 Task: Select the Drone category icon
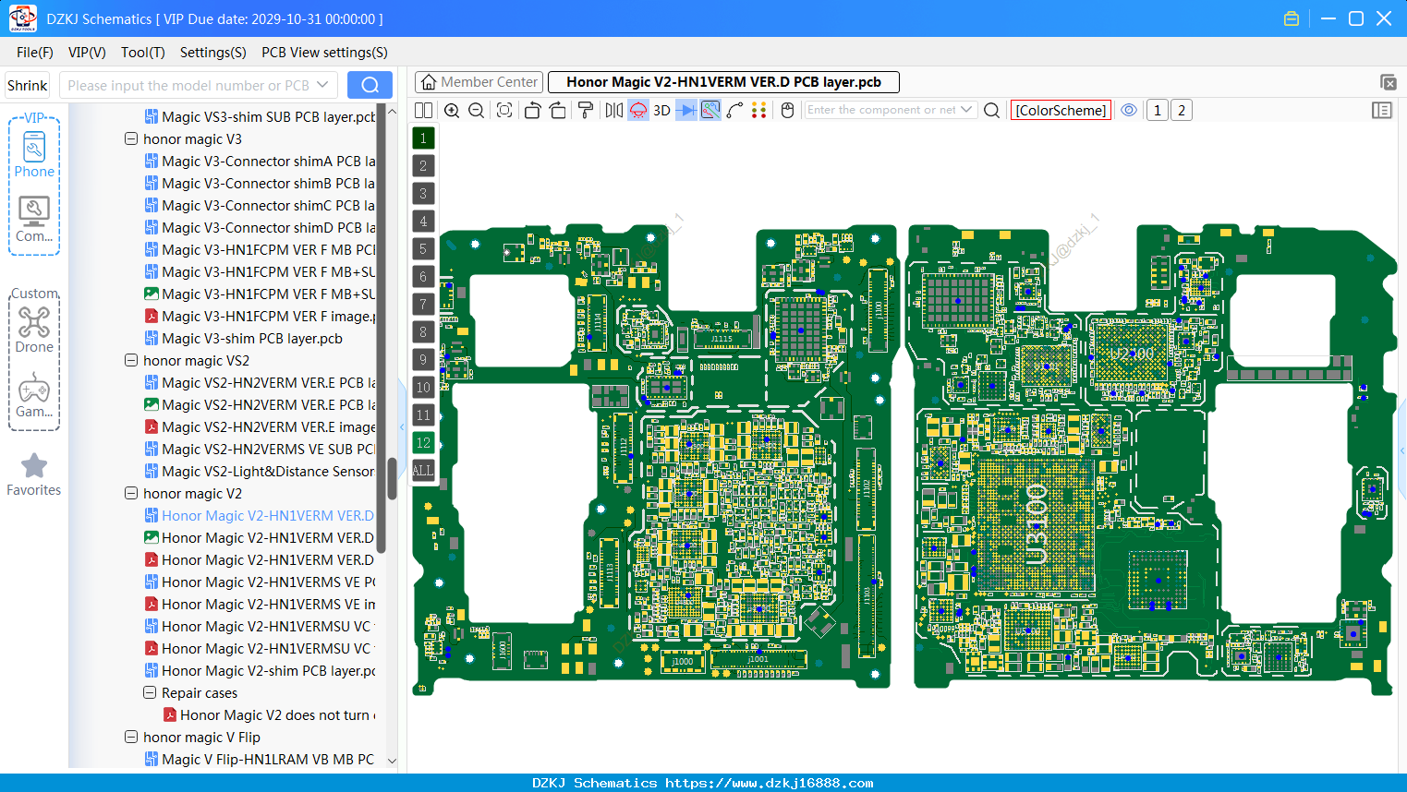pyautogui.click(x=34, y=330)
